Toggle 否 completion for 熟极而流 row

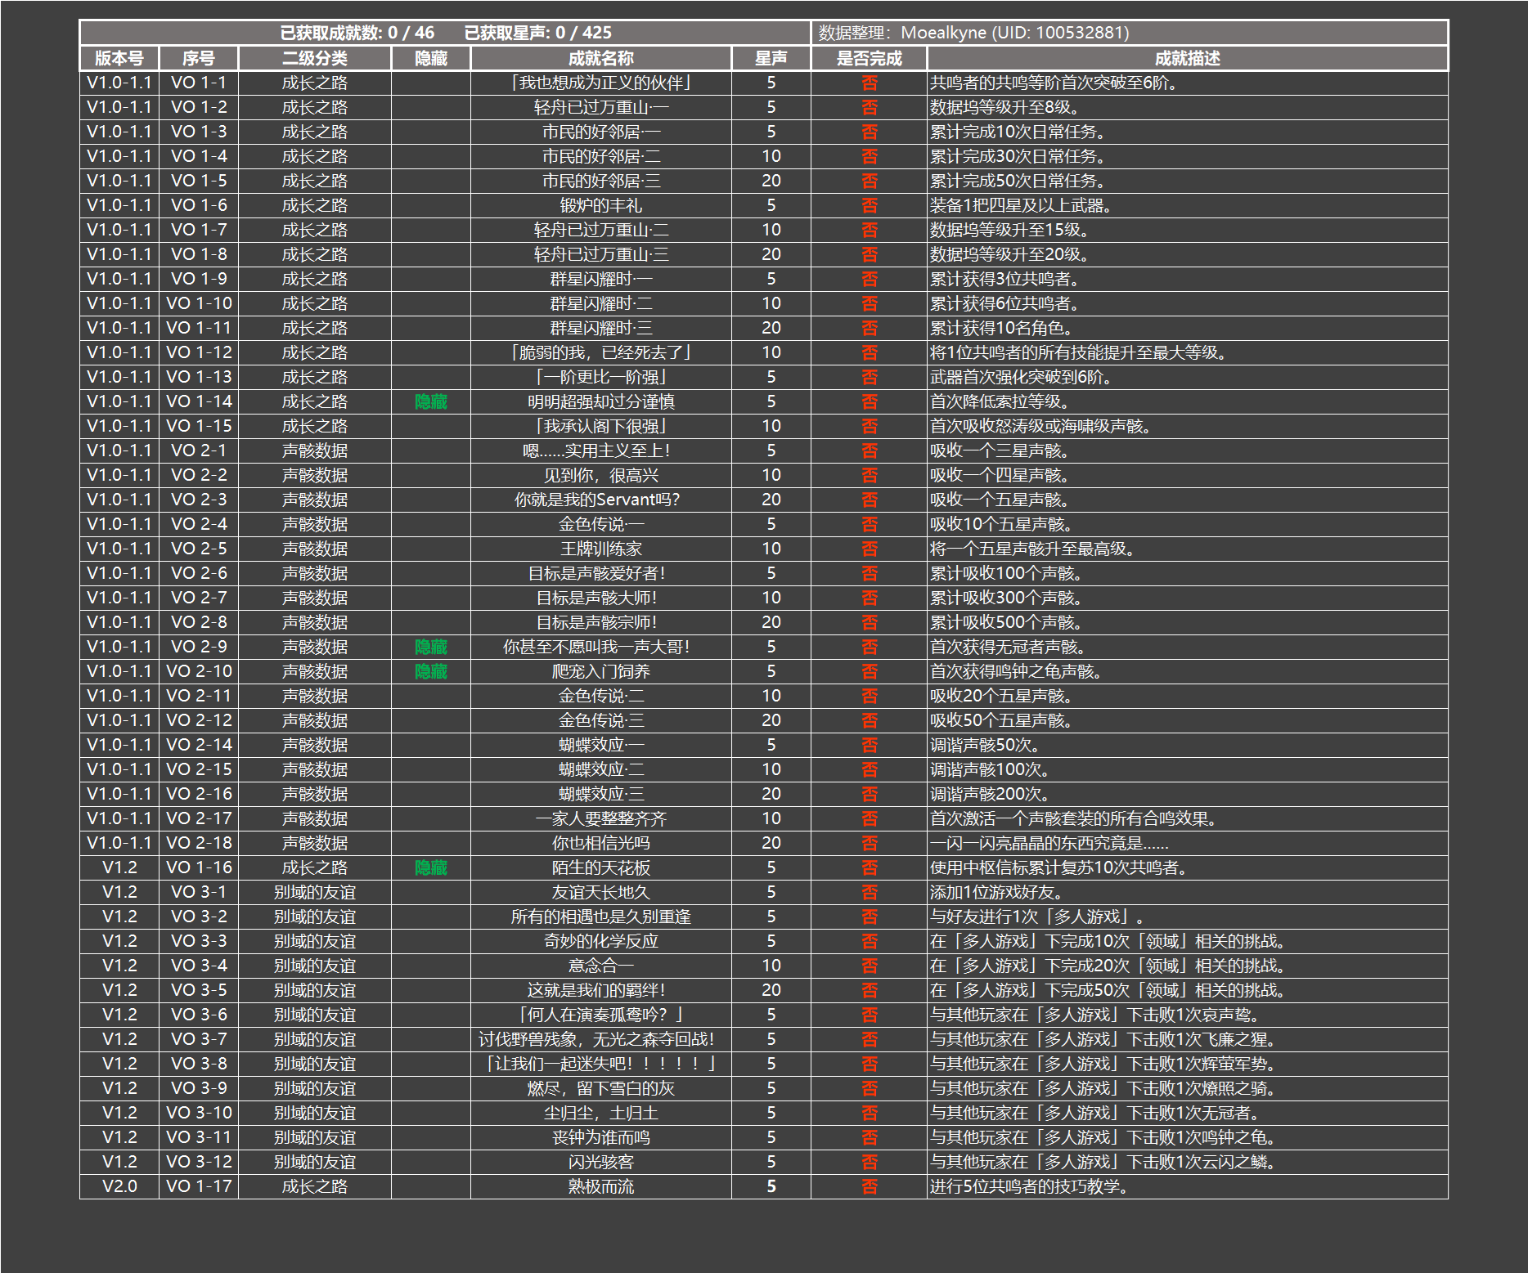869,1186
